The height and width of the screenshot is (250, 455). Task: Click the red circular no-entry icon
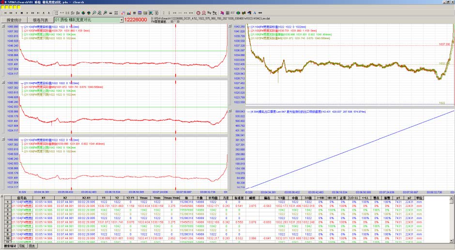pos(198,13)
